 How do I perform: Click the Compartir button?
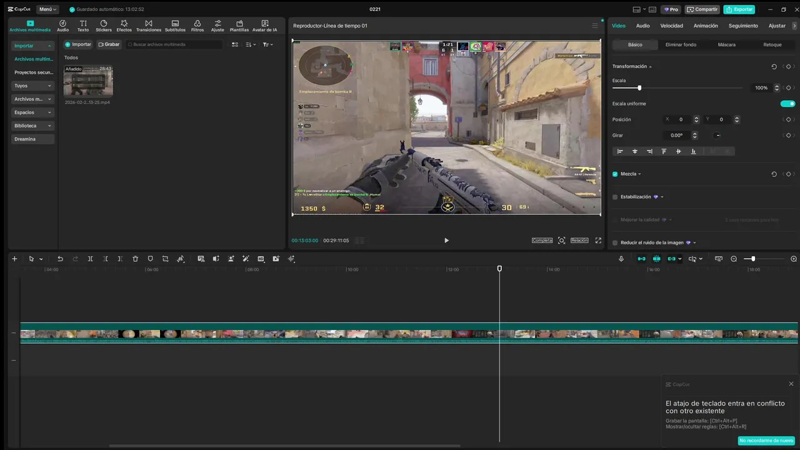[x=702, y=9]
